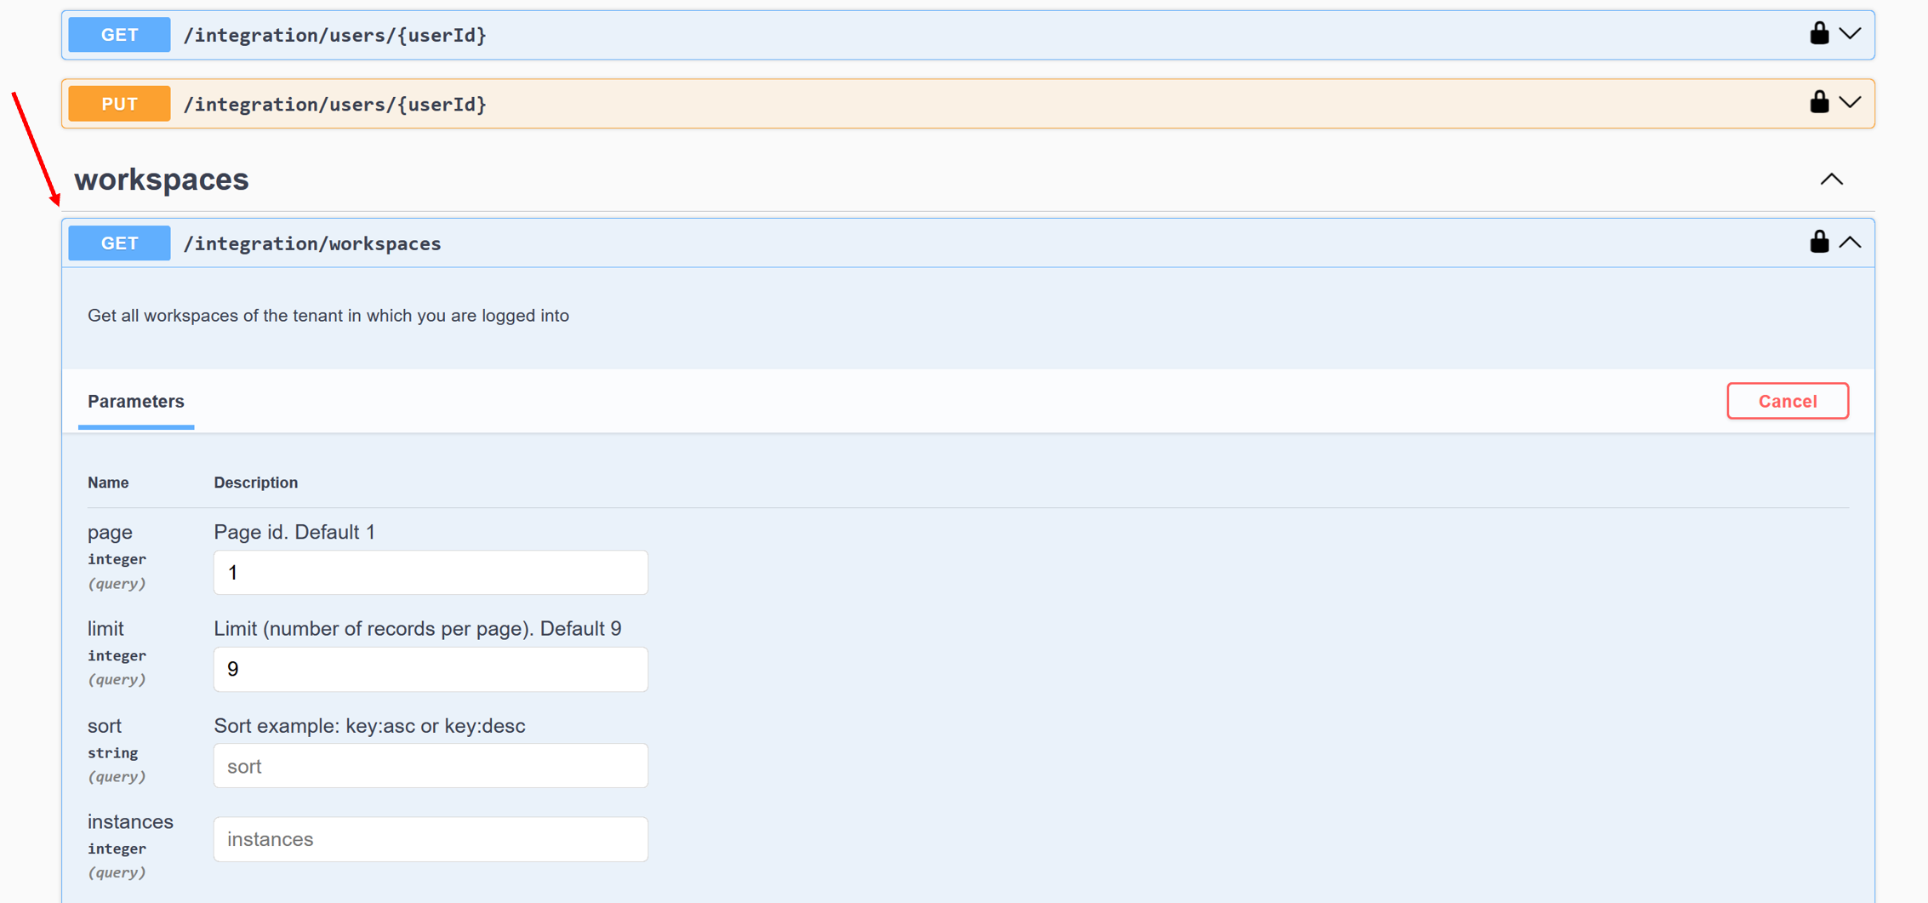Click the PUT /integration/users/{userId} path text
The width and height of the screenshot is (1928, 903).
click(x=335, y=104)
